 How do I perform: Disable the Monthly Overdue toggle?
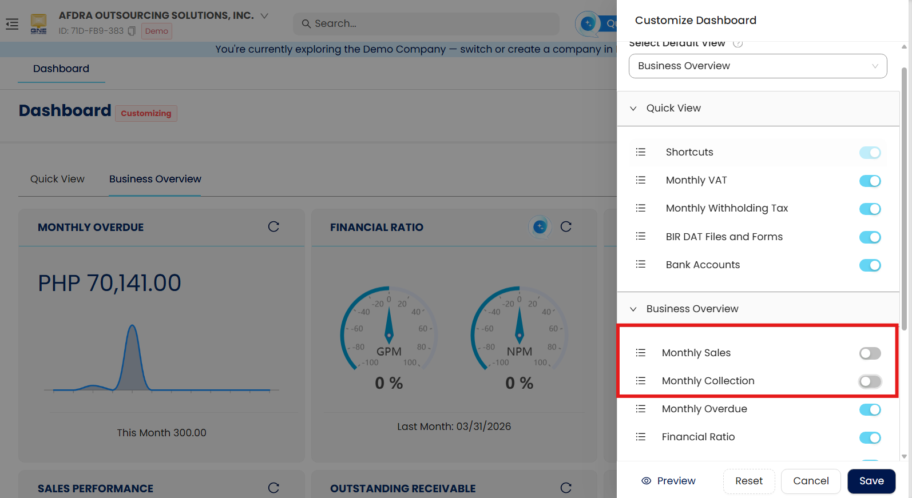[870, 409]
